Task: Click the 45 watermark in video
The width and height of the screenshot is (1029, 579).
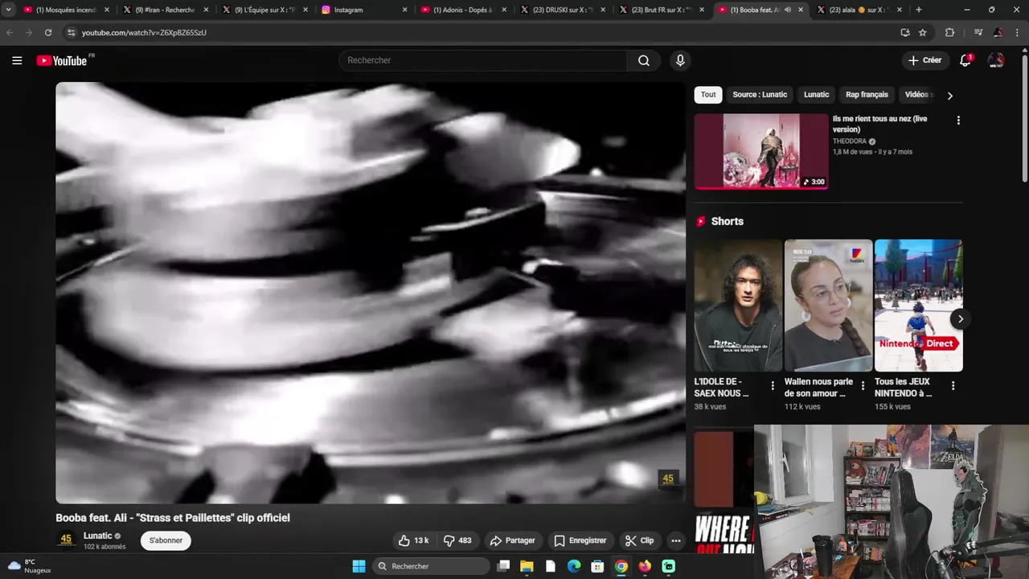Action: tap(668, 479)
